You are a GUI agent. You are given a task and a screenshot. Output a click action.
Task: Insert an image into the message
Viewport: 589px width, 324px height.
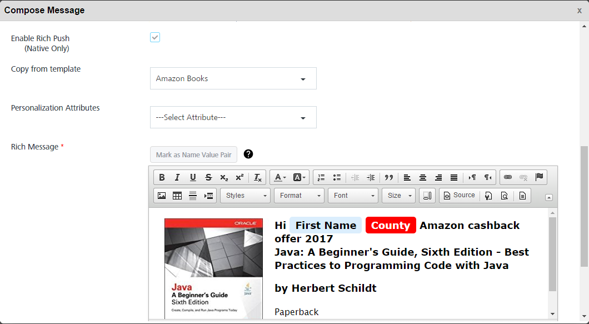[x=162, y=196]
